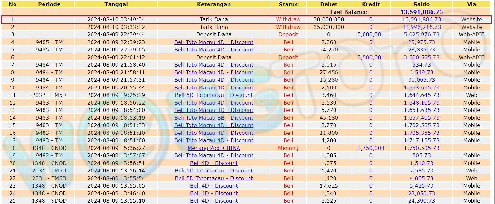Open the Menang Pool CHINA link

(x=214, y=148)
